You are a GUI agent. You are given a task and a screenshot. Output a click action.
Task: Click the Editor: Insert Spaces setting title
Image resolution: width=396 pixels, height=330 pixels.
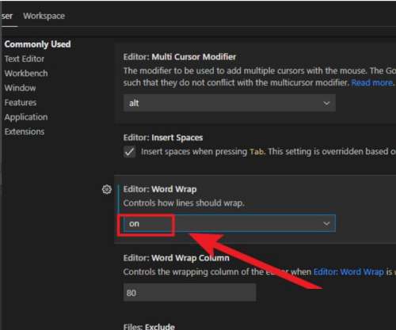click(x=163, y=138)
